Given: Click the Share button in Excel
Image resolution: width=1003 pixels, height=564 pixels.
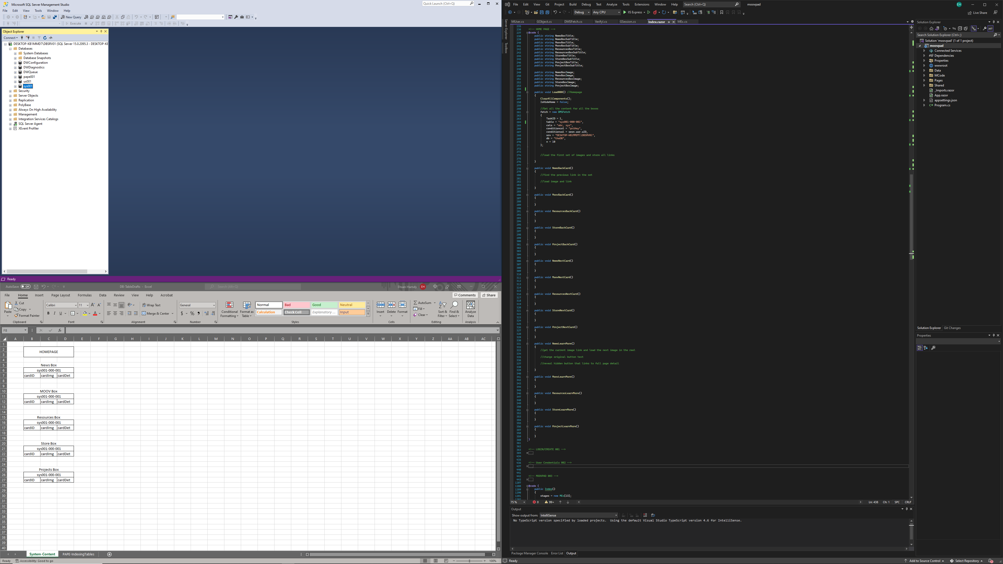Looking at the screenshot, I should click(489, 295).
